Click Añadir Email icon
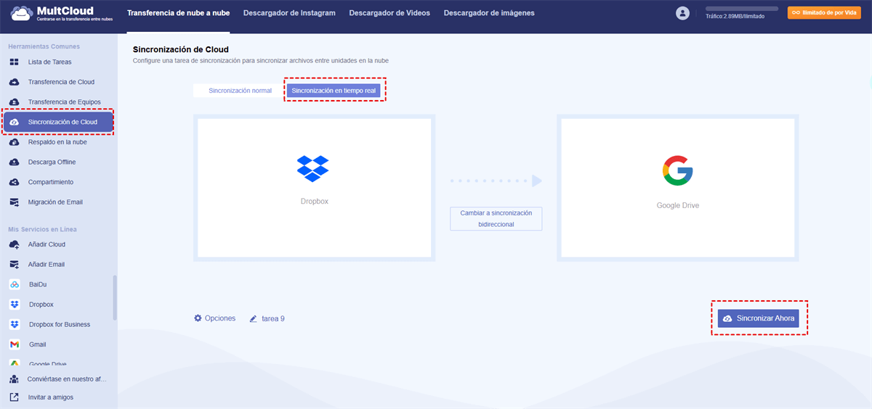The image size is (872, 409). pyautogui.click(x=14, y=265)
